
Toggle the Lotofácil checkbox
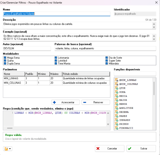coord(56,60)
